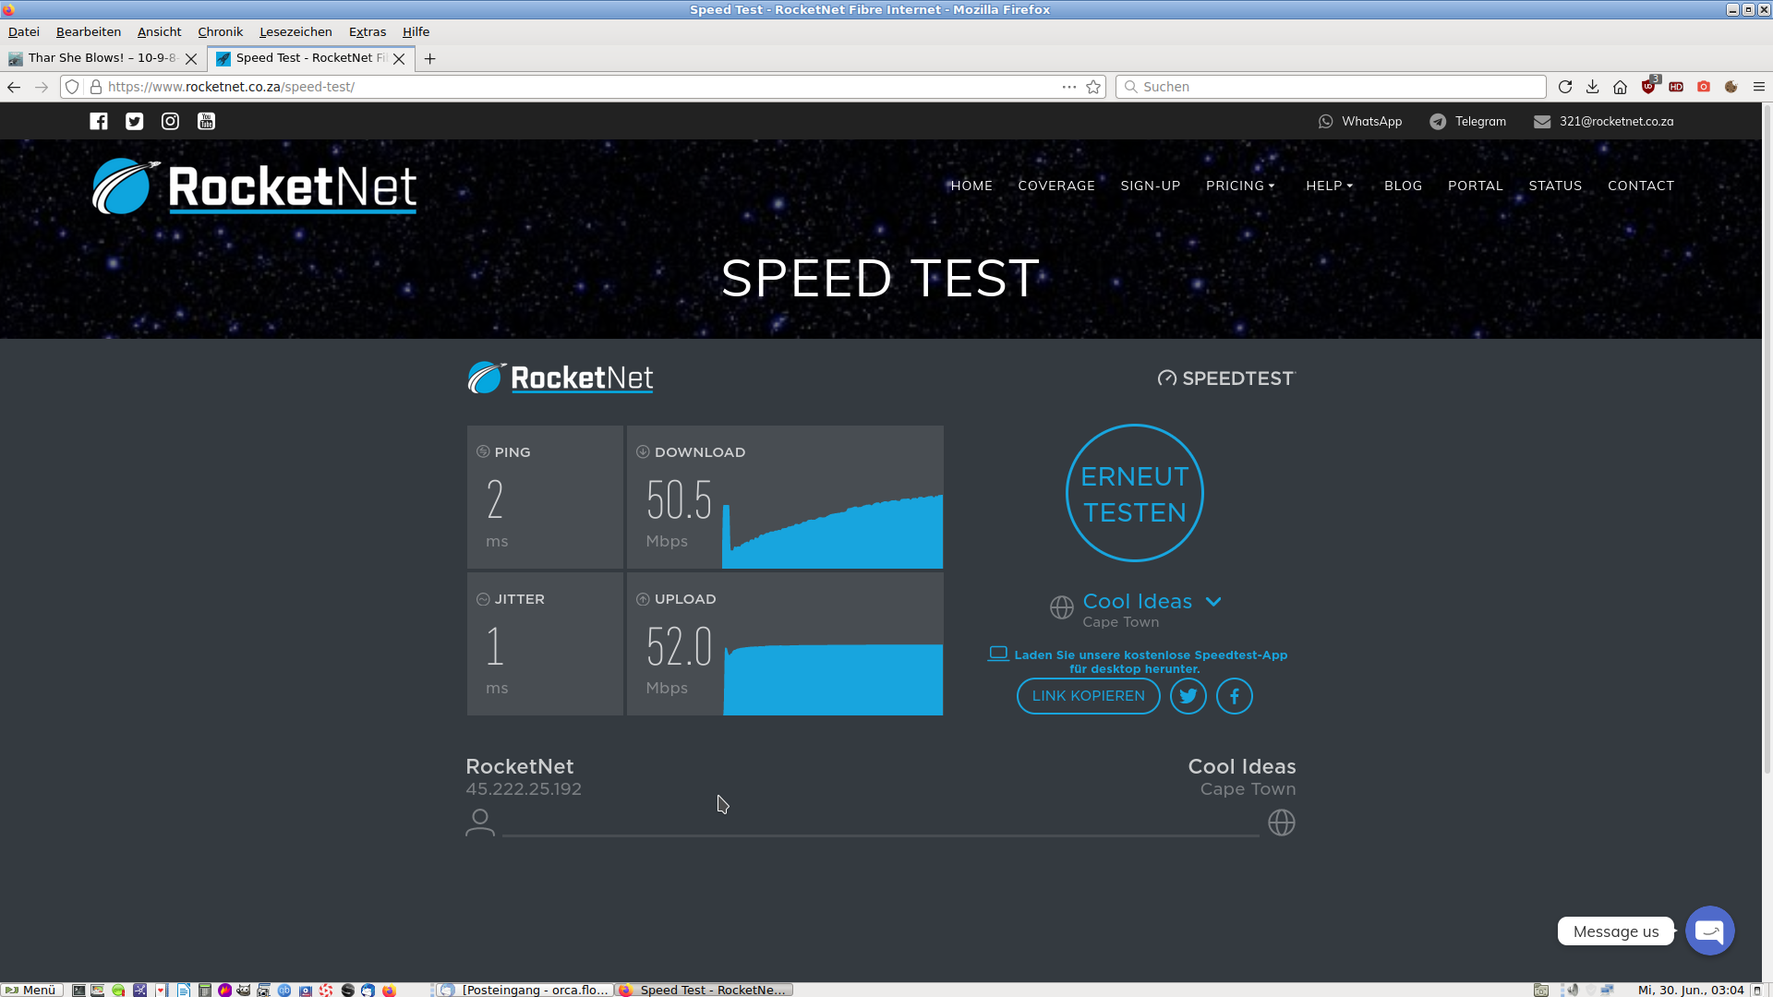Click the tracking protection shield icon

coord(72,87)
